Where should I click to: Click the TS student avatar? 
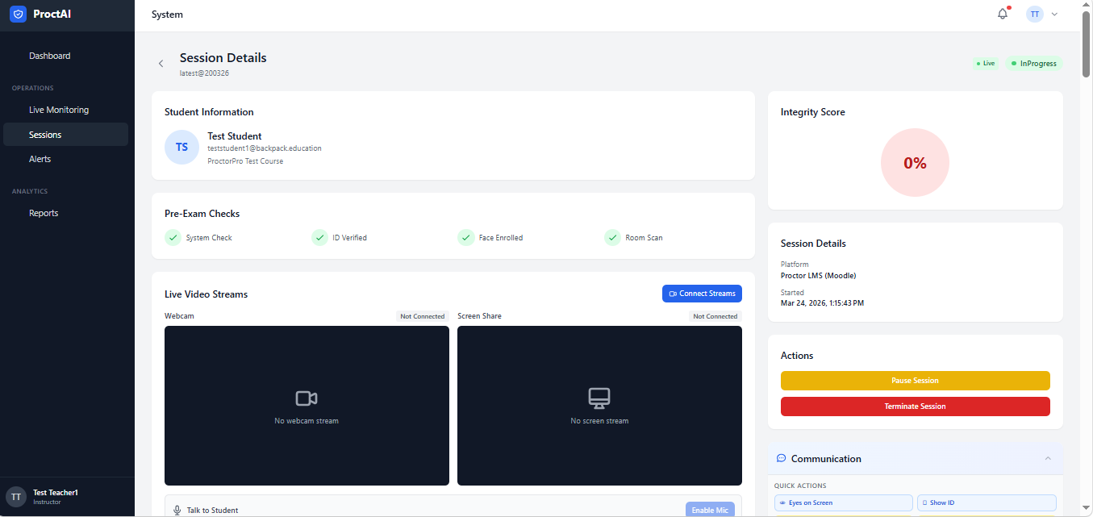(x=181, y=148)
